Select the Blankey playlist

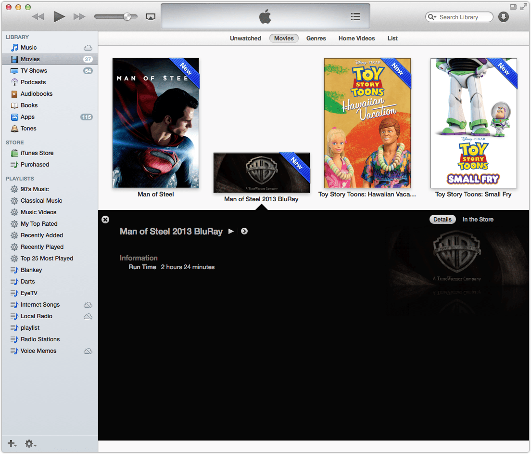point(49,270)
